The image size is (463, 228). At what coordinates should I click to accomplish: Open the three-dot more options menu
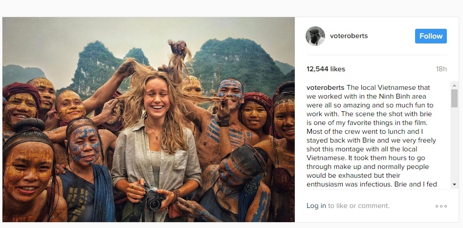pos(441,206)
